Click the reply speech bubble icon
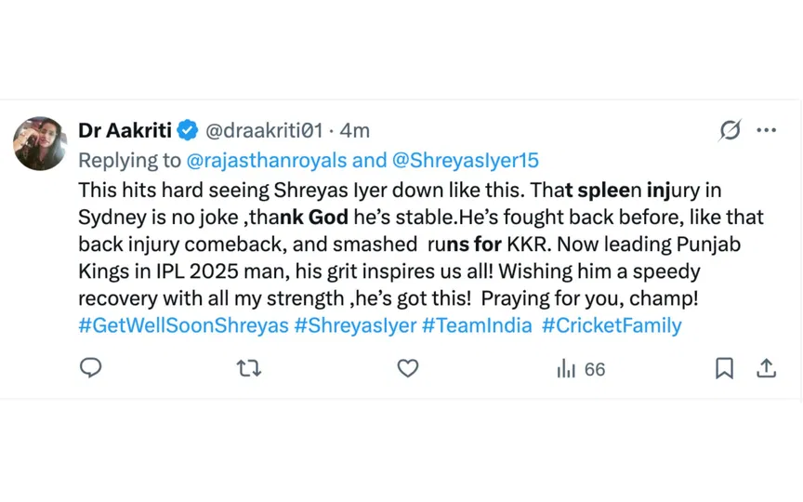The height and width of the screenshot is (502, 803). pyautogui.click(x=90, y=369)
